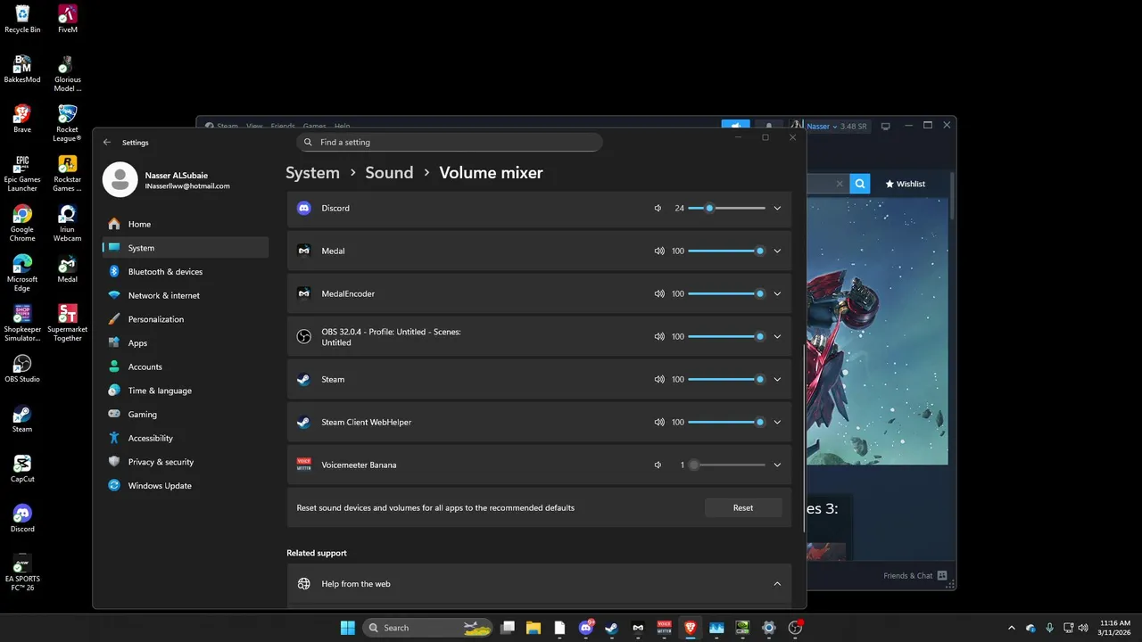Open CapCut desktop shortcut

22,468
